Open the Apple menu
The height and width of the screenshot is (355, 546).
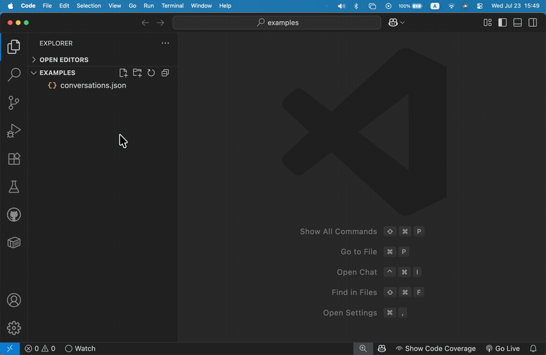[10, 6]
